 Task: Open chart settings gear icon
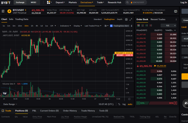tap(129, 99)
